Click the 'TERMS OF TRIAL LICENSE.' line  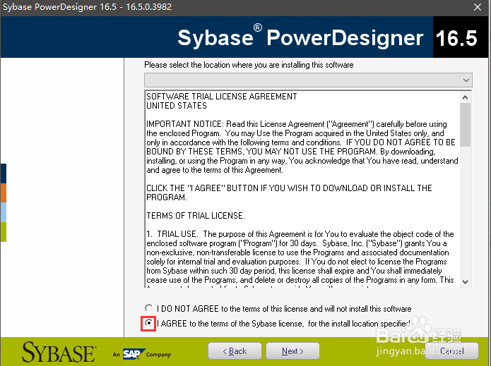coord(196,216)
